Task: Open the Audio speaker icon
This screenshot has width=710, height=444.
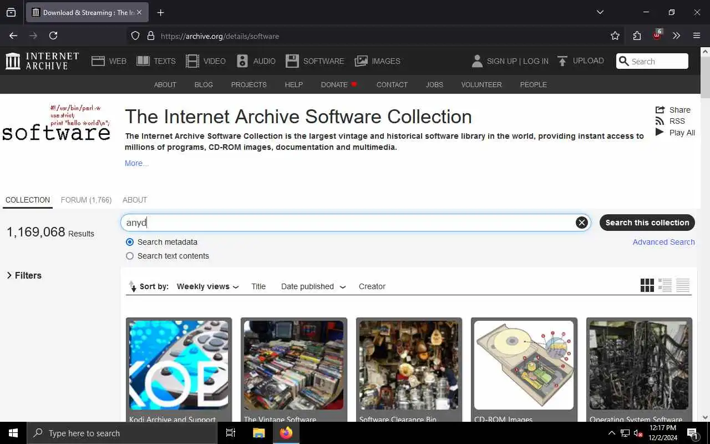Action: point(242,61)
